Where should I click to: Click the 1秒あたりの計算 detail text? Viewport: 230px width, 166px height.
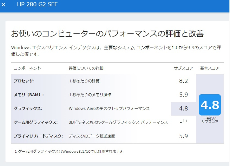(84, 81)
